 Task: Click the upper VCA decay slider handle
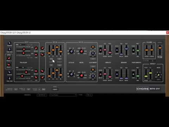(x=53, y=50)
